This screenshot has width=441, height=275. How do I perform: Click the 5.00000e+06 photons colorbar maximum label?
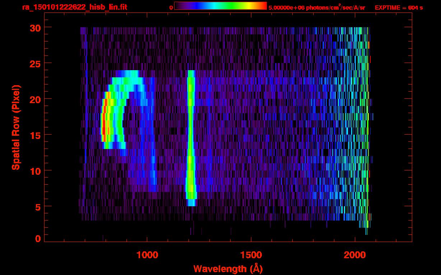(x=317, y=8)
